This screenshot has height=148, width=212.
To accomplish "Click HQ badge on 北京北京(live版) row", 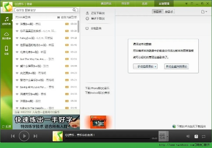I will point(67,52).
